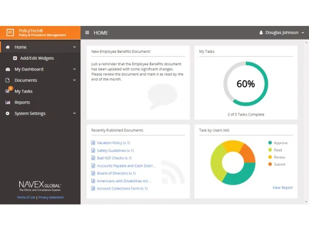Click the 'Recently Published Documents' widget title

click(117, 130)
